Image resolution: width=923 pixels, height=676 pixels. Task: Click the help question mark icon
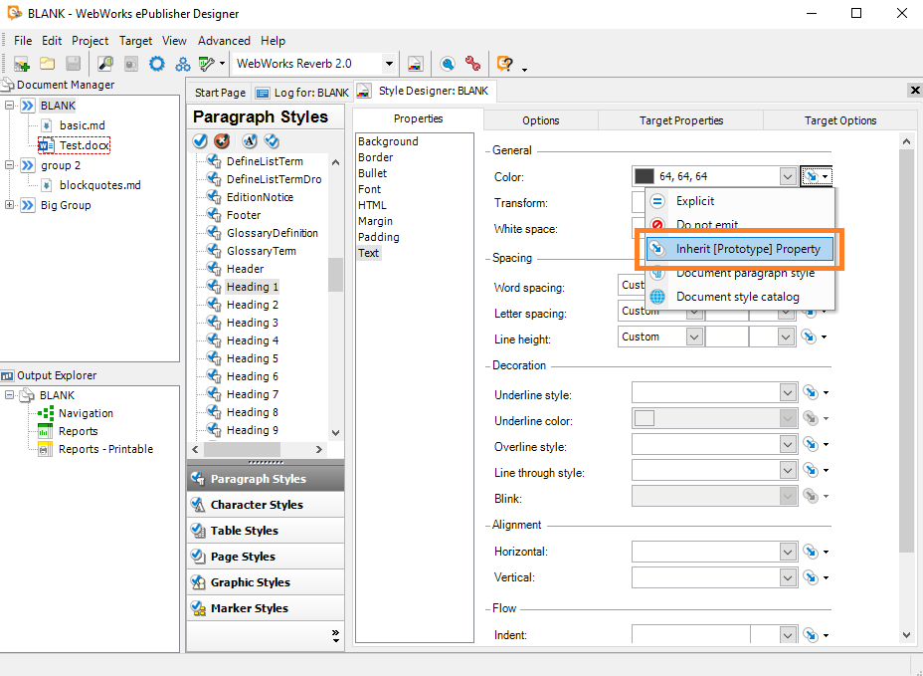504,64
